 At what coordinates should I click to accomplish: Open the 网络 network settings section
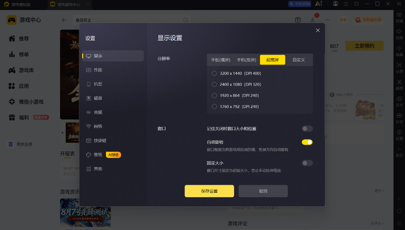[x=113, y=126]
